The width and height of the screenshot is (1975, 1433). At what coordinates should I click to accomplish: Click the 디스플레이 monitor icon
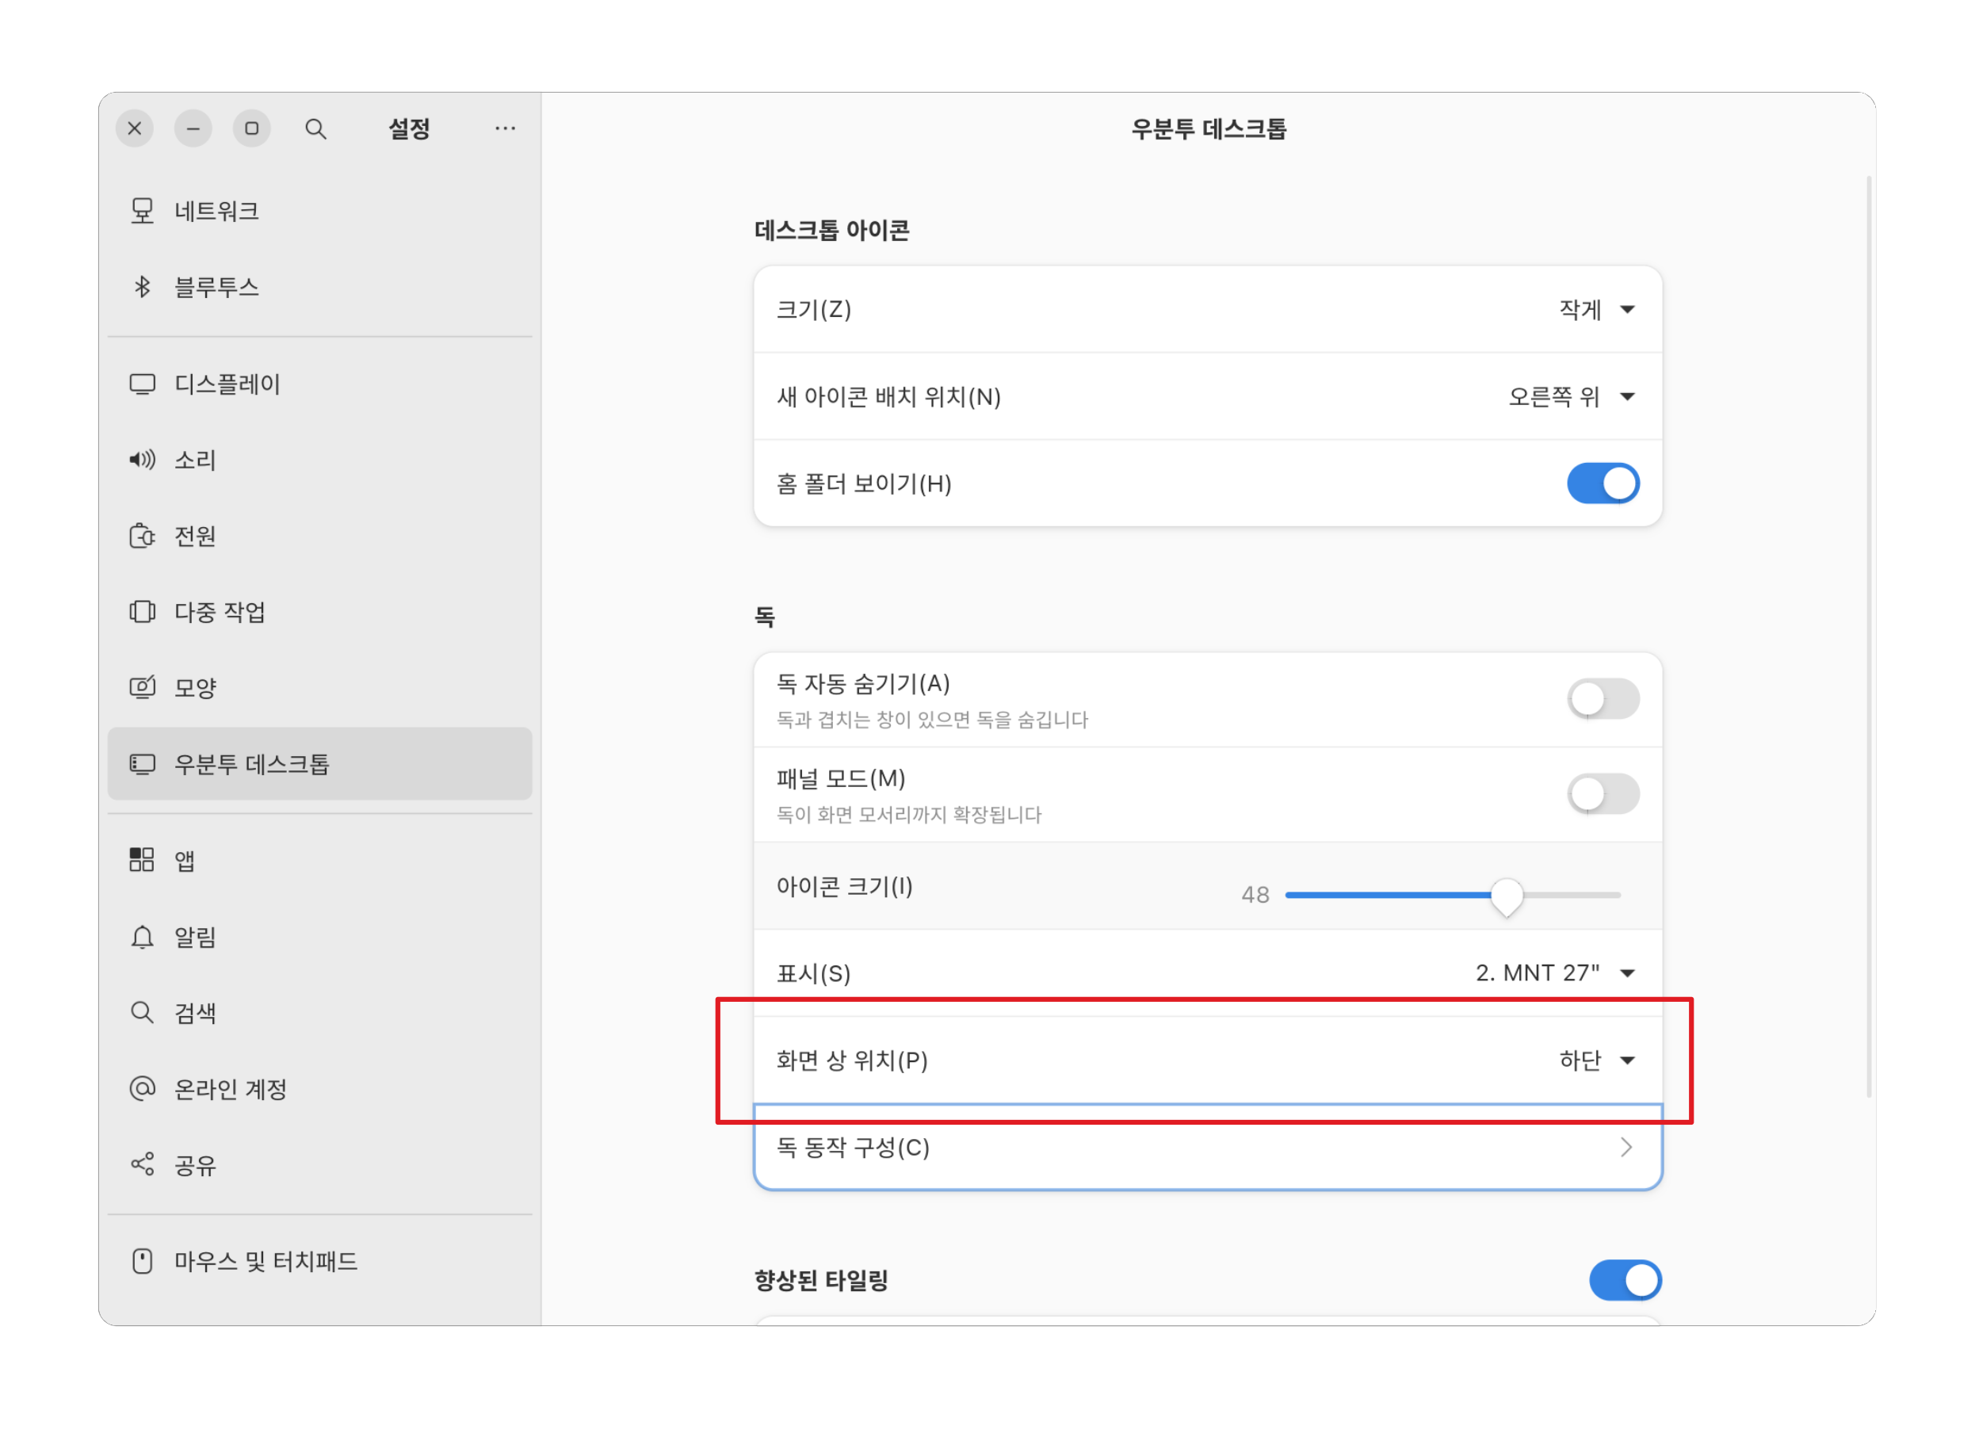click(142, 384)
